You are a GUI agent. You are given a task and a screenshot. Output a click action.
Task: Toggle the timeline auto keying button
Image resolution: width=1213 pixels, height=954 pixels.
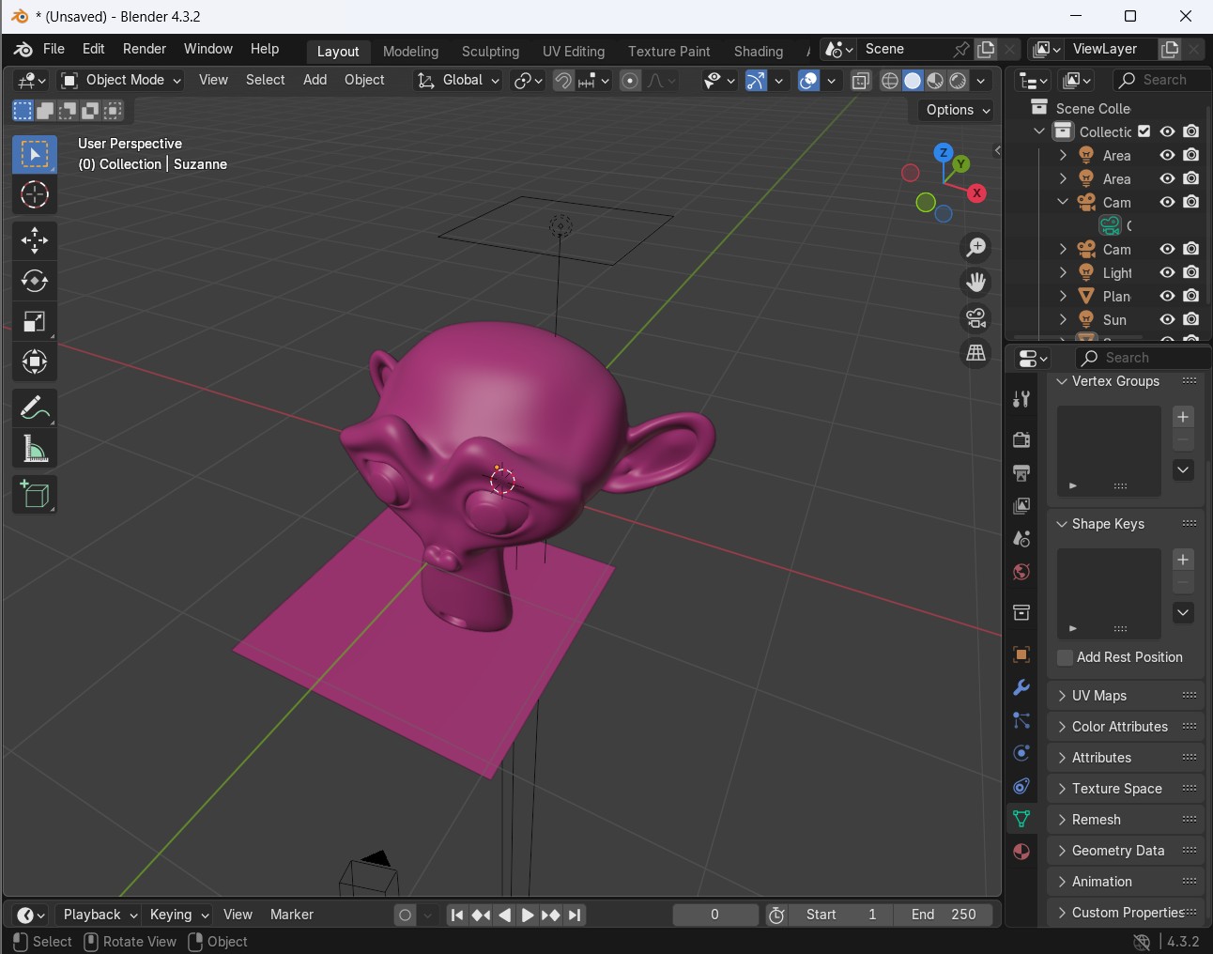pyautogui.click(x=405, y=915)
